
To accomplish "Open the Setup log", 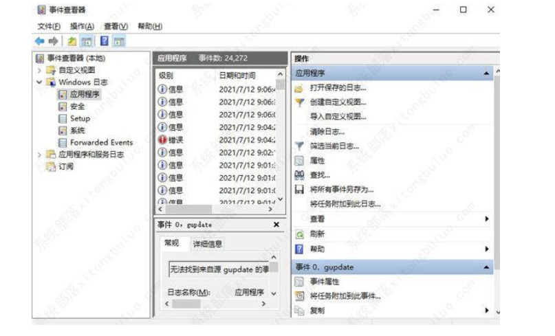I will click(x=80, y=118).
